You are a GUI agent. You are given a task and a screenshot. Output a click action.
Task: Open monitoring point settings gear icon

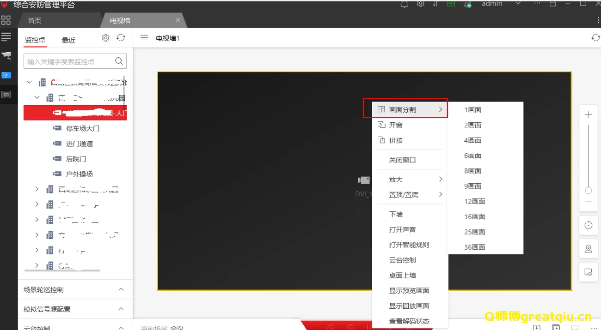tap(105, 38)
